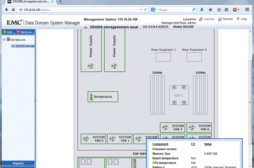The width and height of the screenshot is (254, 168).
Task: Click into the Google search field
Action: (x=175, y=10)
